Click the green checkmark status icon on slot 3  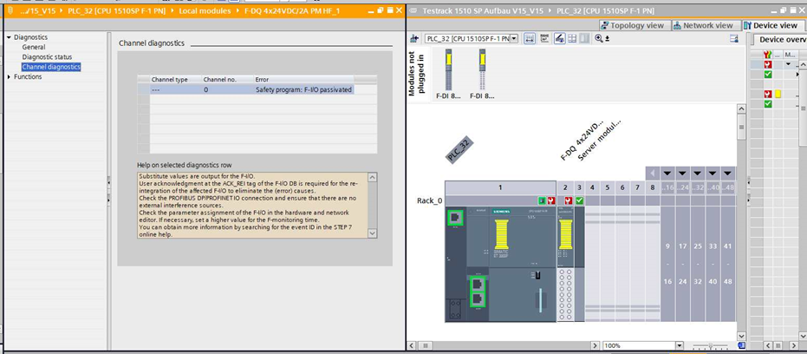tap(580, 200)
